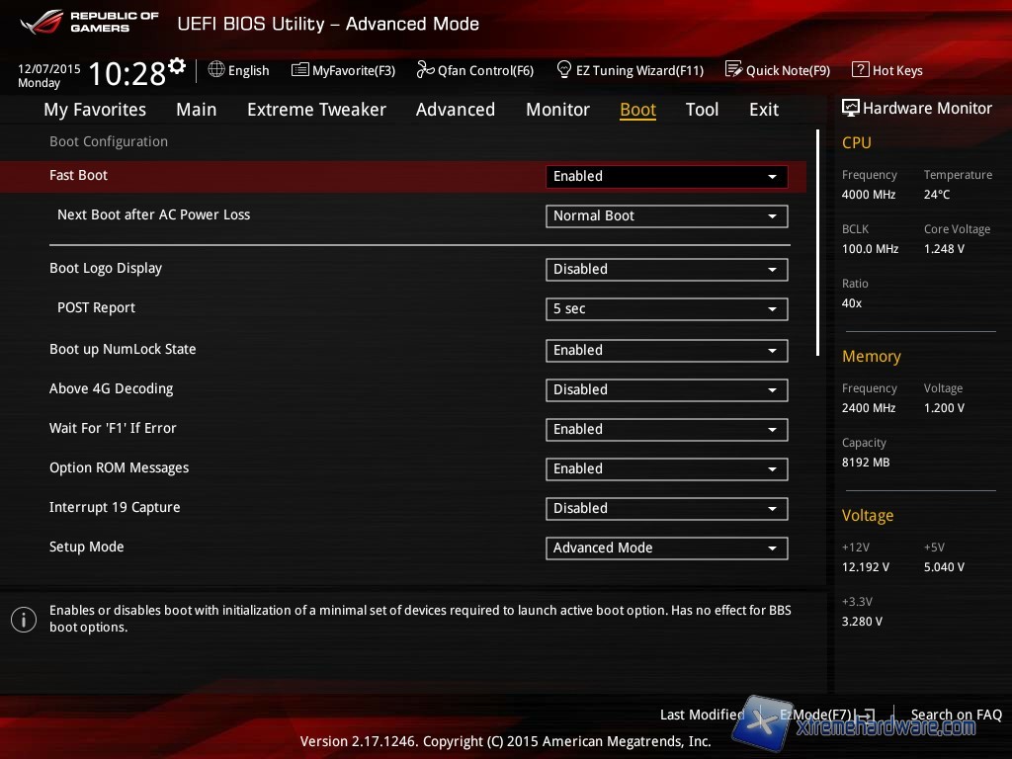This screenshot has height=759, width=1012.
Task: Expand Next Boot after AC Power Loss dropdown
Action: click(x=666, y=215)
